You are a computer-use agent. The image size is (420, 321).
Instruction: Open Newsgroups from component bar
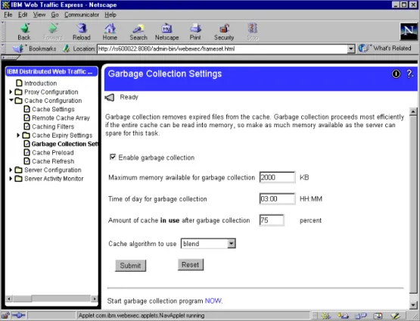pyautogui.click(x=360, y=316)
